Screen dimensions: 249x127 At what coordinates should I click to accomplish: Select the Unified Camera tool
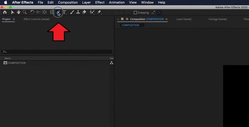click(x=38, y=12)
